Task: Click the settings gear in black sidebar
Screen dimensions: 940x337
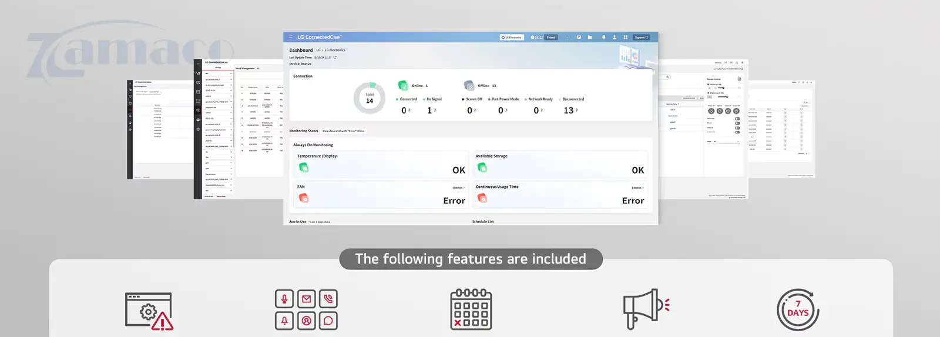Action: coord(198,129)
